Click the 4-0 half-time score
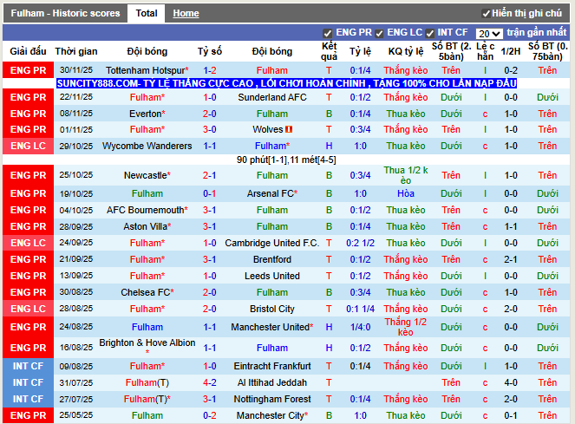Image resolution: width=575 pixels, height=424 pixels. tap(511, 383)
